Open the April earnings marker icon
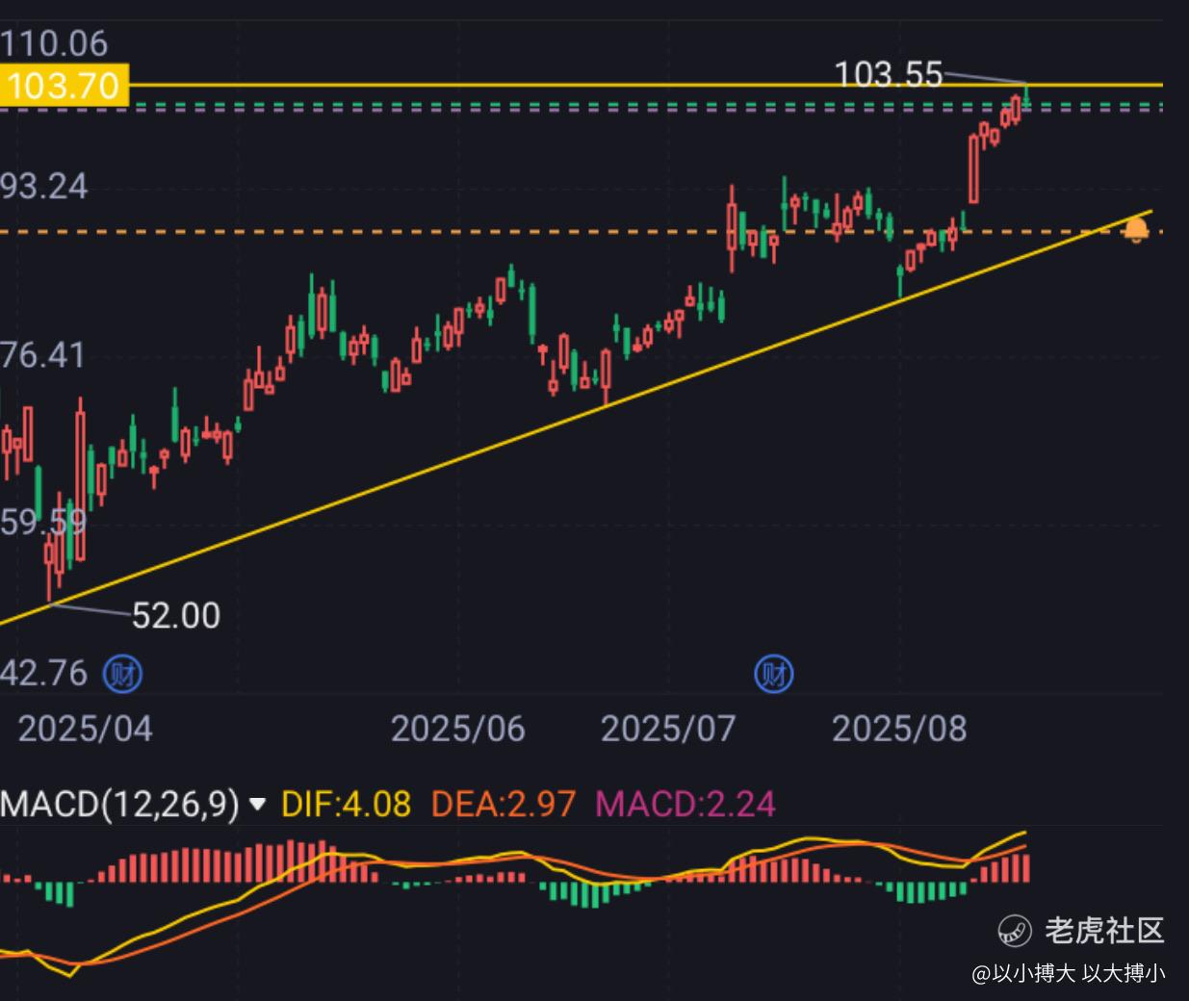Viewport: 1189px width, 1001px height. [123, 674]
